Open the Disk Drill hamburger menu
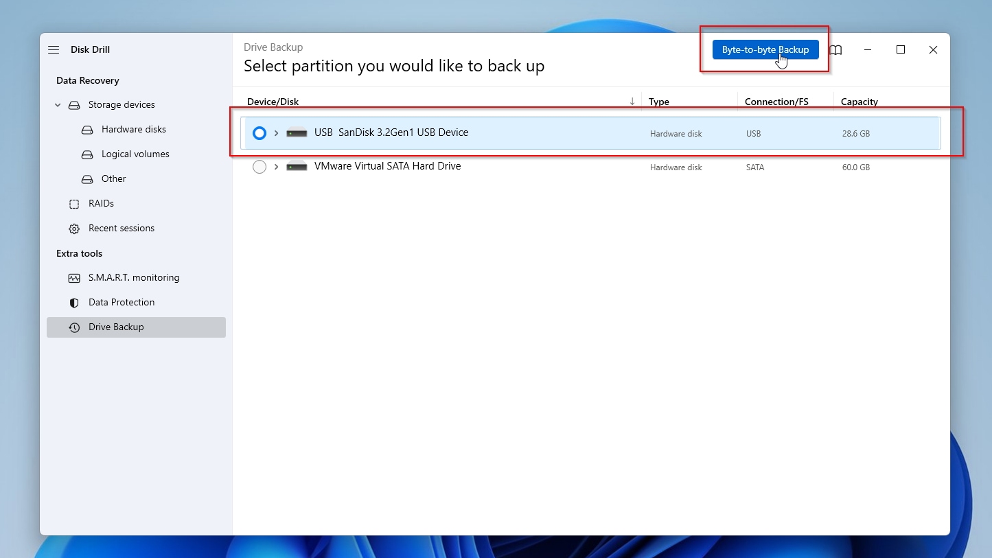Viewport: 992px width, 558px height. click(54, 49)
